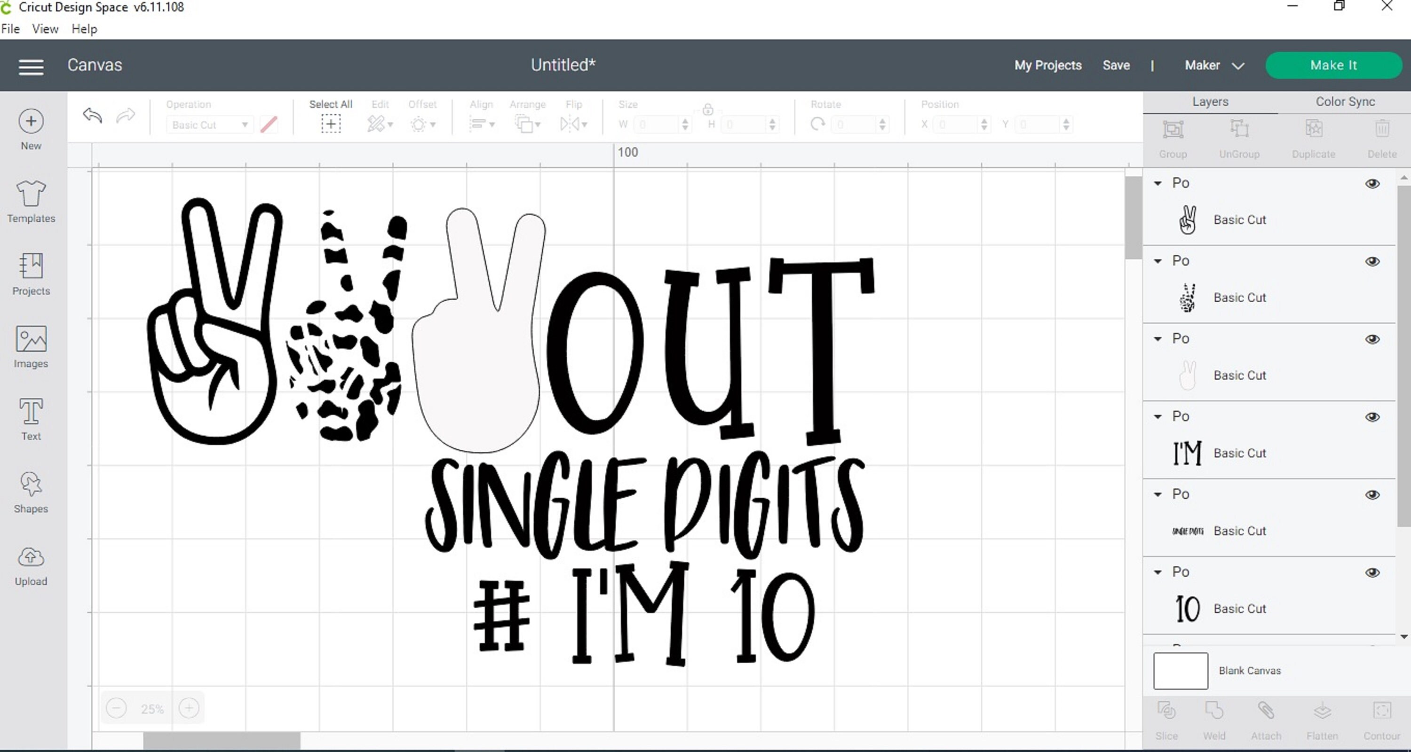Ungroup the selected layers
1411x752 pixels.
pyautogui.click(x=1239, y=137)
